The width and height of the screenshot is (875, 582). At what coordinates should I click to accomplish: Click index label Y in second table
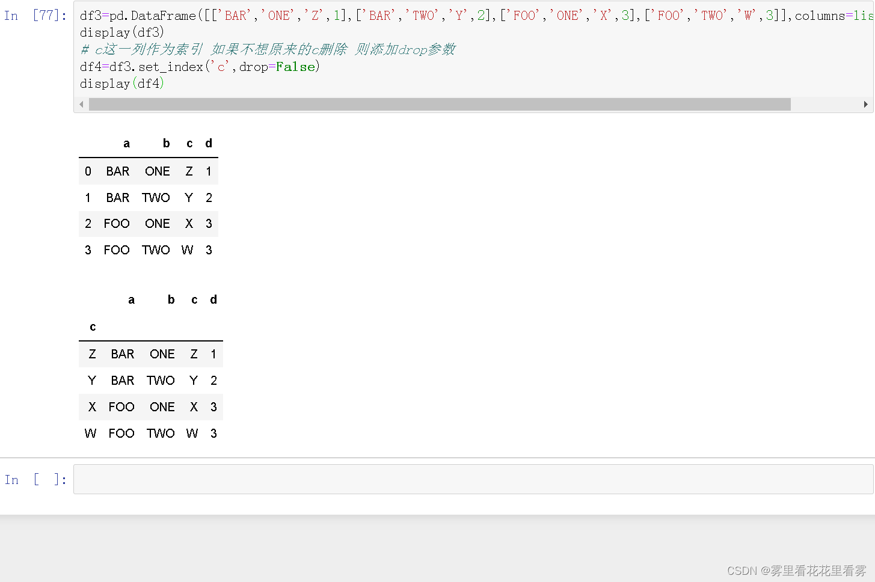coord(92,381)
